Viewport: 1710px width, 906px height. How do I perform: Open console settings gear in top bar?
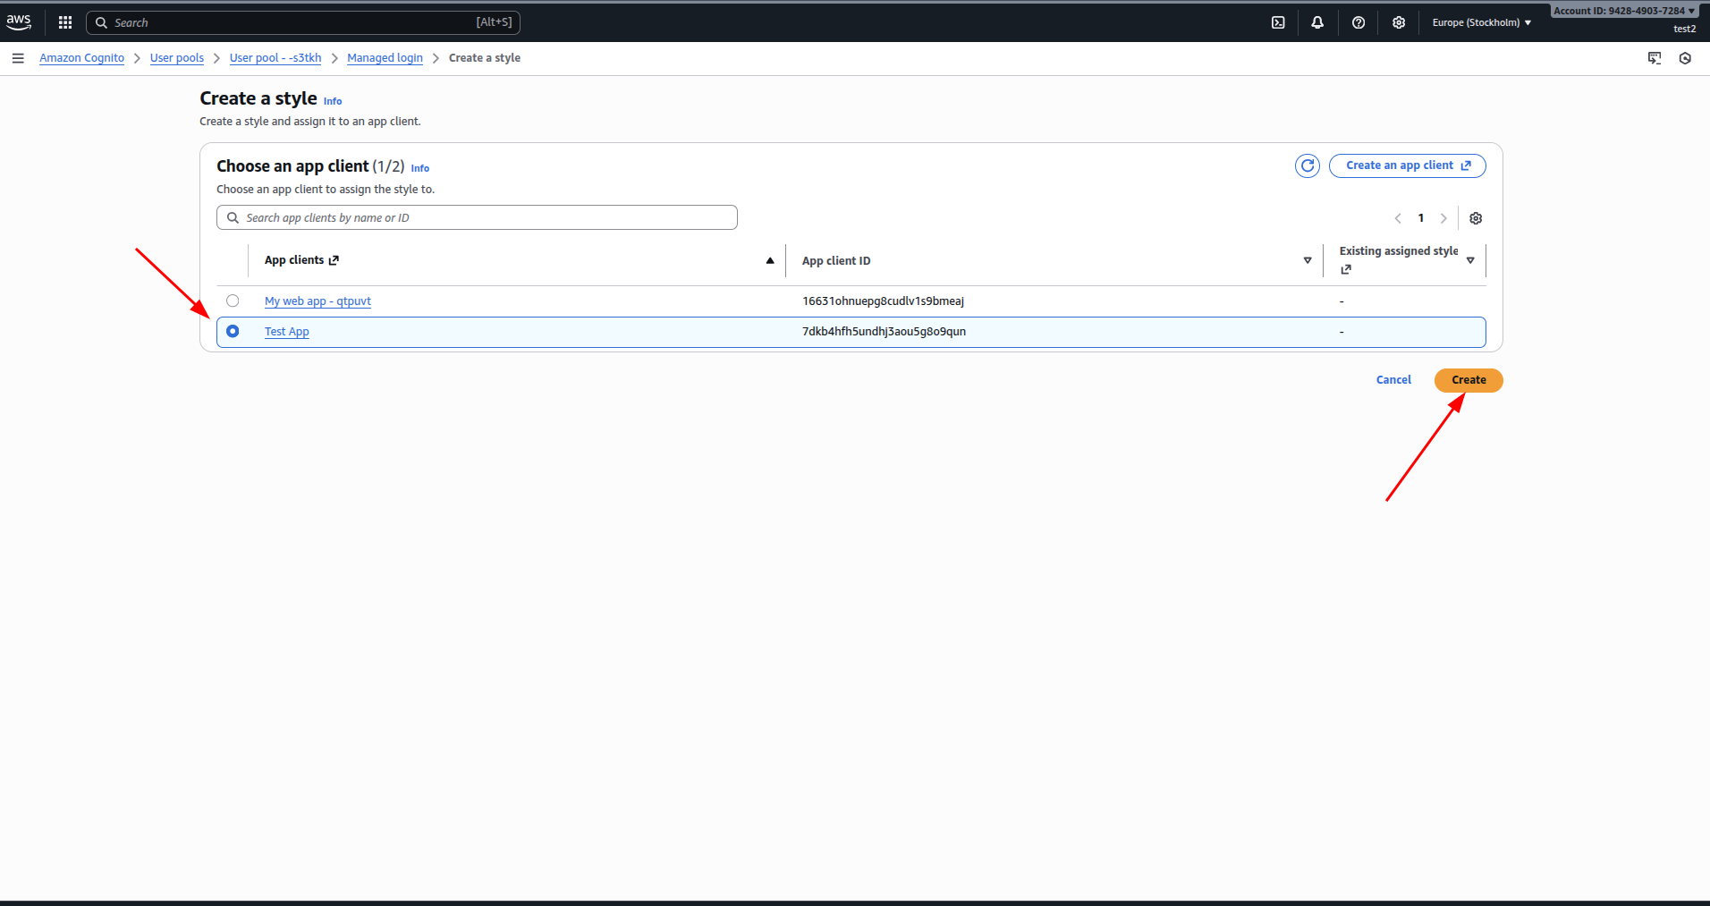1399,22
